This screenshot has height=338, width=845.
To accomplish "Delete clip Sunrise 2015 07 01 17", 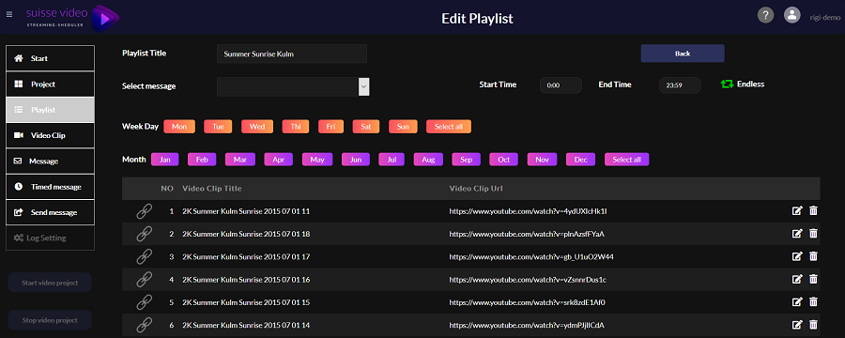I will coord(813,256).
